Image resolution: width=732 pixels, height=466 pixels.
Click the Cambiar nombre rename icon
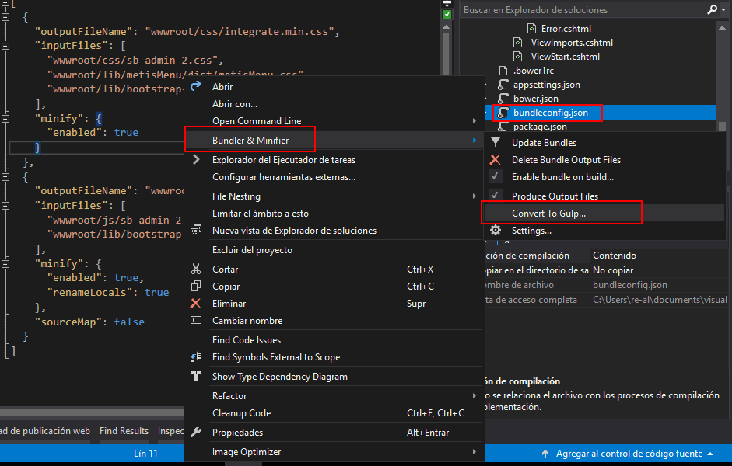(x=196, y=320)
